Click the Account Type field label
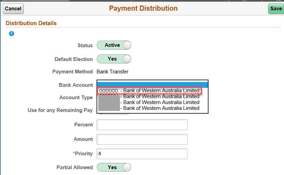Screen dimensions: 284x175 coord(76,97)
